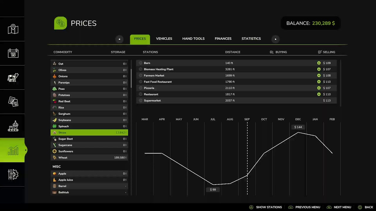Click the Pizzeria station row
This screenshot has width=376, height=211.
coord(236,88)
